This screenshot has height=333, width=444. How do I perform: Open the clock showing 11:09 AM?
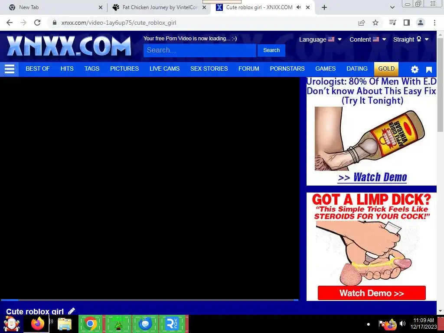(x=424, y=323)
